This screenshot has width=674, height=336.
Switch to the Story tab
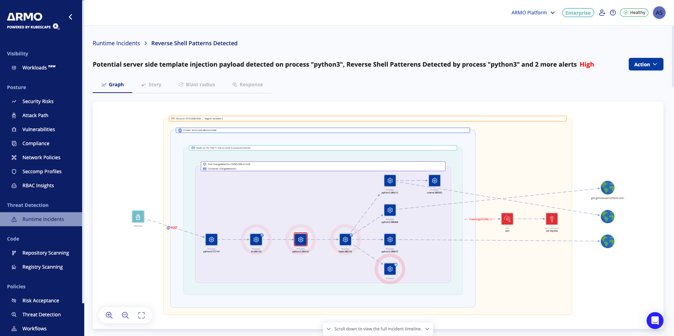click(x=151, y=85)
